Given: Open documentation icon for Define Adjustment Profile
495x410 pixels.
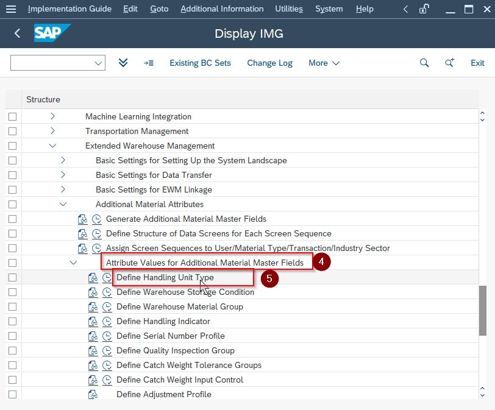Looking at the screenshot, I should pos(93,395).
